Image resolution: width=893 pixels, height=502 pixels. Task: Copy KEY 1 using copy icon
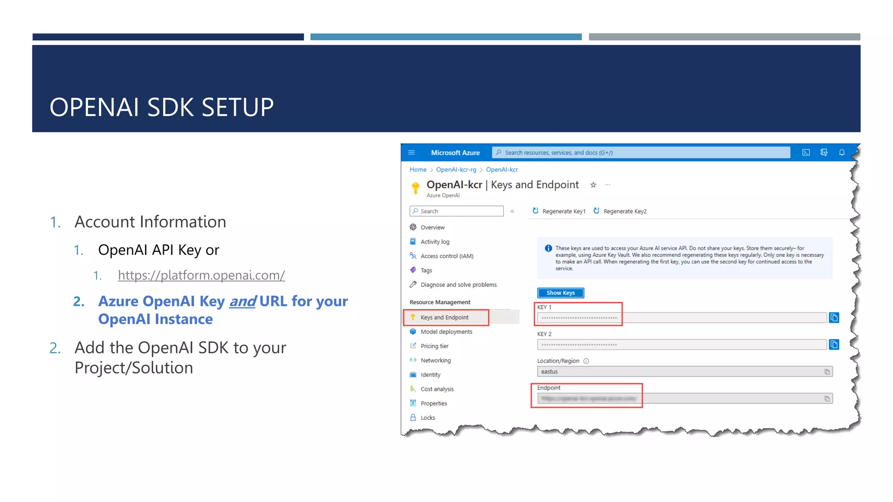click(x=834, y=318)
